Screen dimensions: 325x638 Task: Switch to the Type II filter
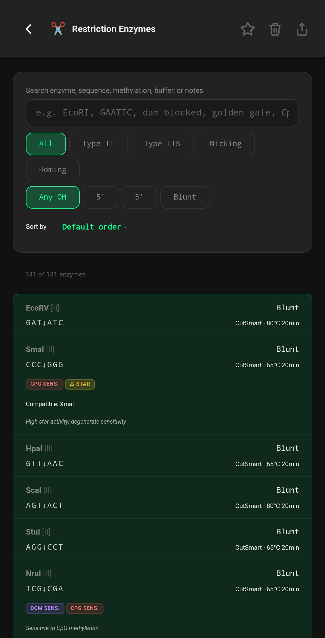98,144
